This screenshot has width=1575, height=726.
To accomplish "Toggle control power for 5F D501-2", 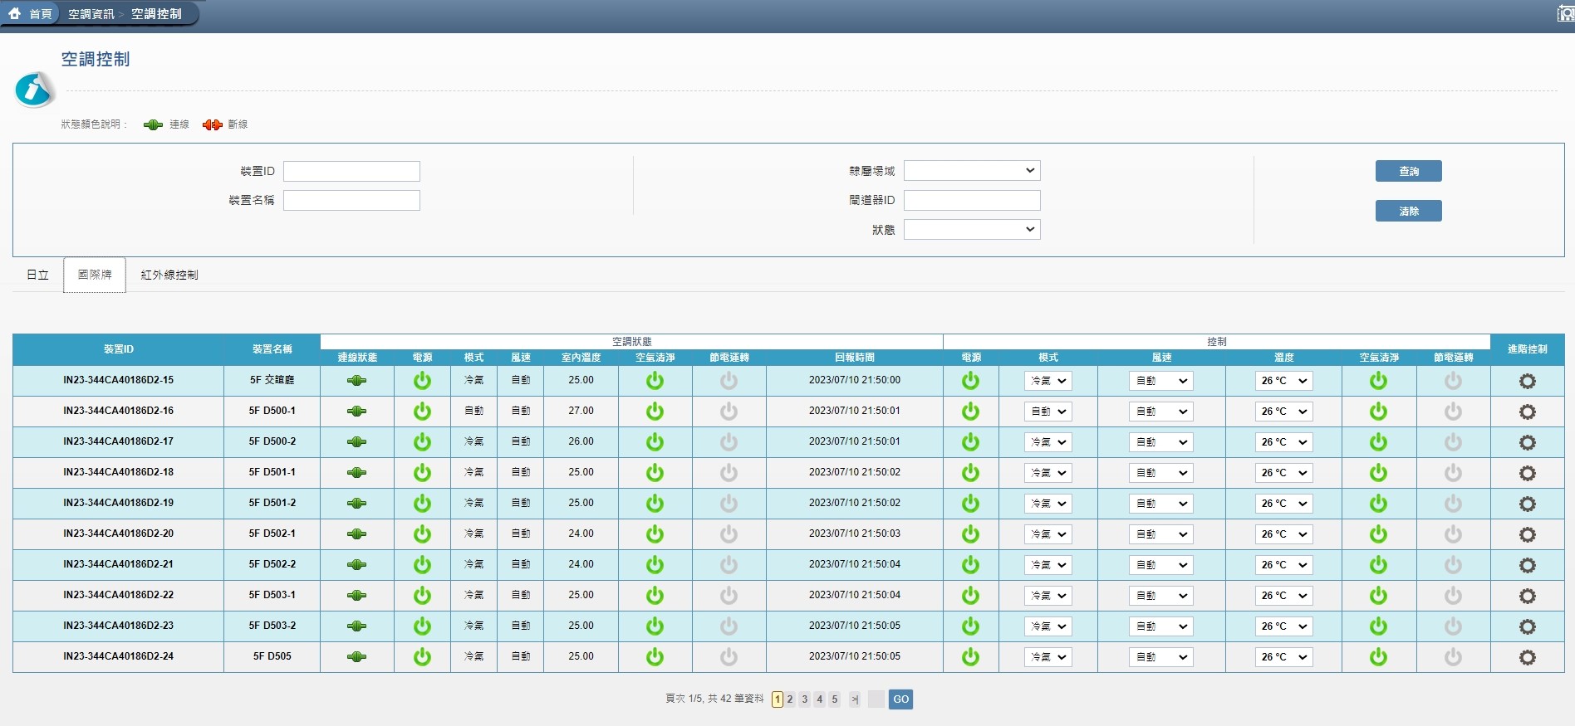I will pos(970,504).
